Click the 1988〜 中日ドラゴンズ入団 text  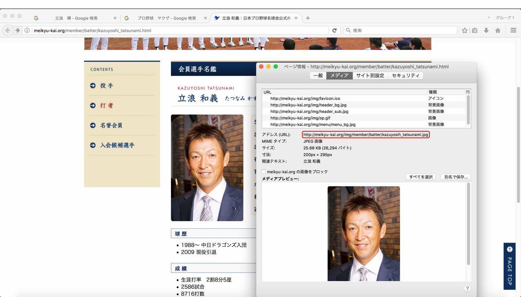214,245
